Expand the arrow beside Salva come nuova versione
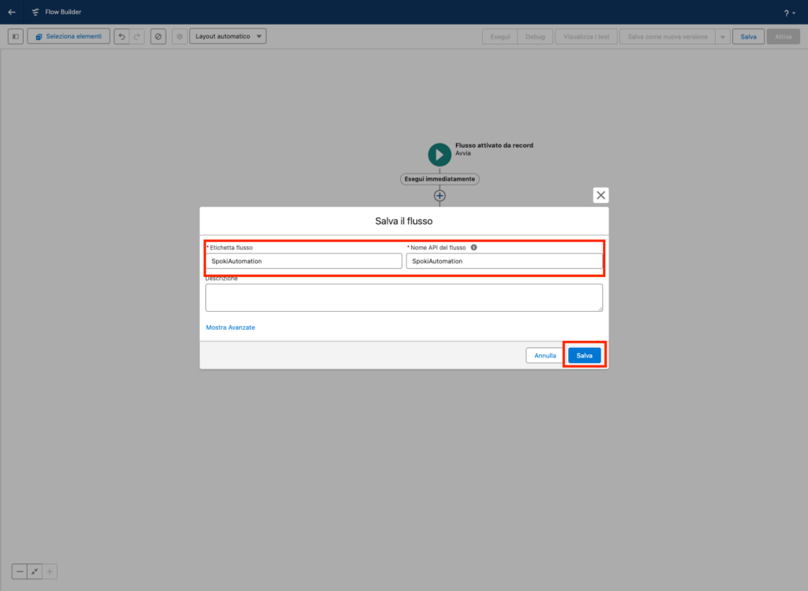This screenshot has width=808, height=591. pos(722,36)
